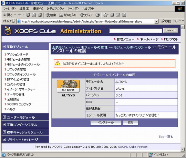Open the Media (メディア) toolbar button
Viewport: 186px width, 158px height.
86,15
